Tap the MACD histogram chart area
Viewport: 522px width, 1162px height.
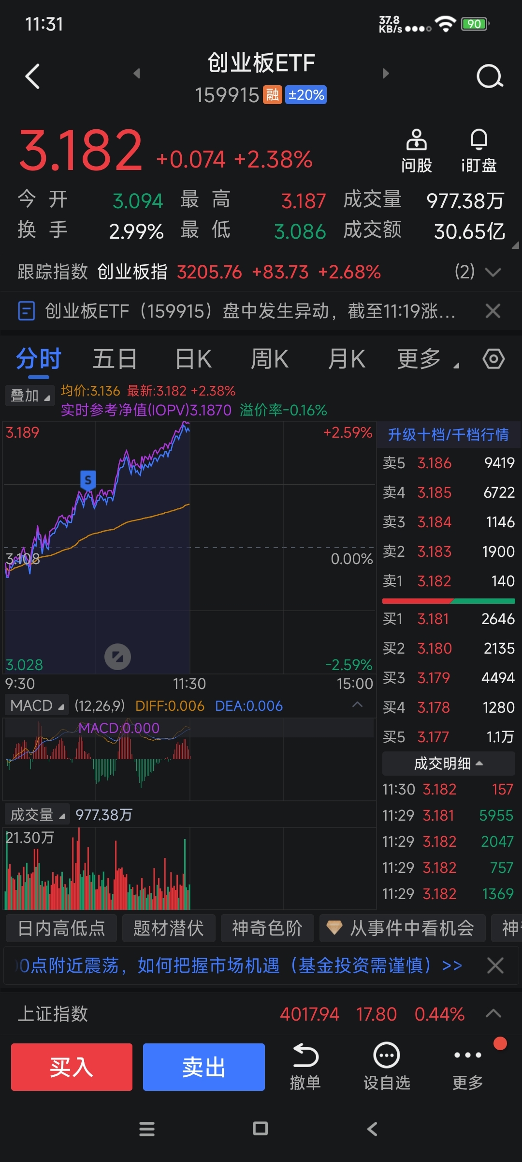click(x=188, y=759)
